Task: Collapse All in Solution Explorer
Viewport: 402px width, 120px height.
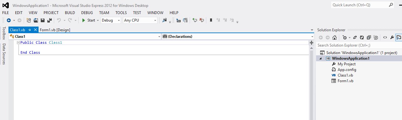Action: [369, 38]
